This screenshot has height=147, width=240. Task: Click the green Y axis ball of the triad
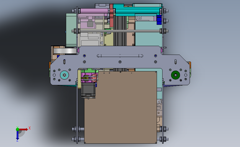pos(17,129)
